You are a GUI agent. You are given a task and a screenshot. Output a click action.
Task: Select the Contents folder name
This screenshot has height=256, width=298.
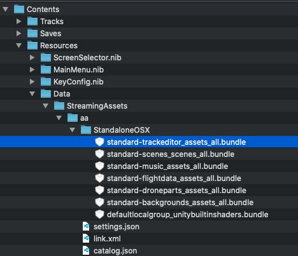click(x=43, y=10)
